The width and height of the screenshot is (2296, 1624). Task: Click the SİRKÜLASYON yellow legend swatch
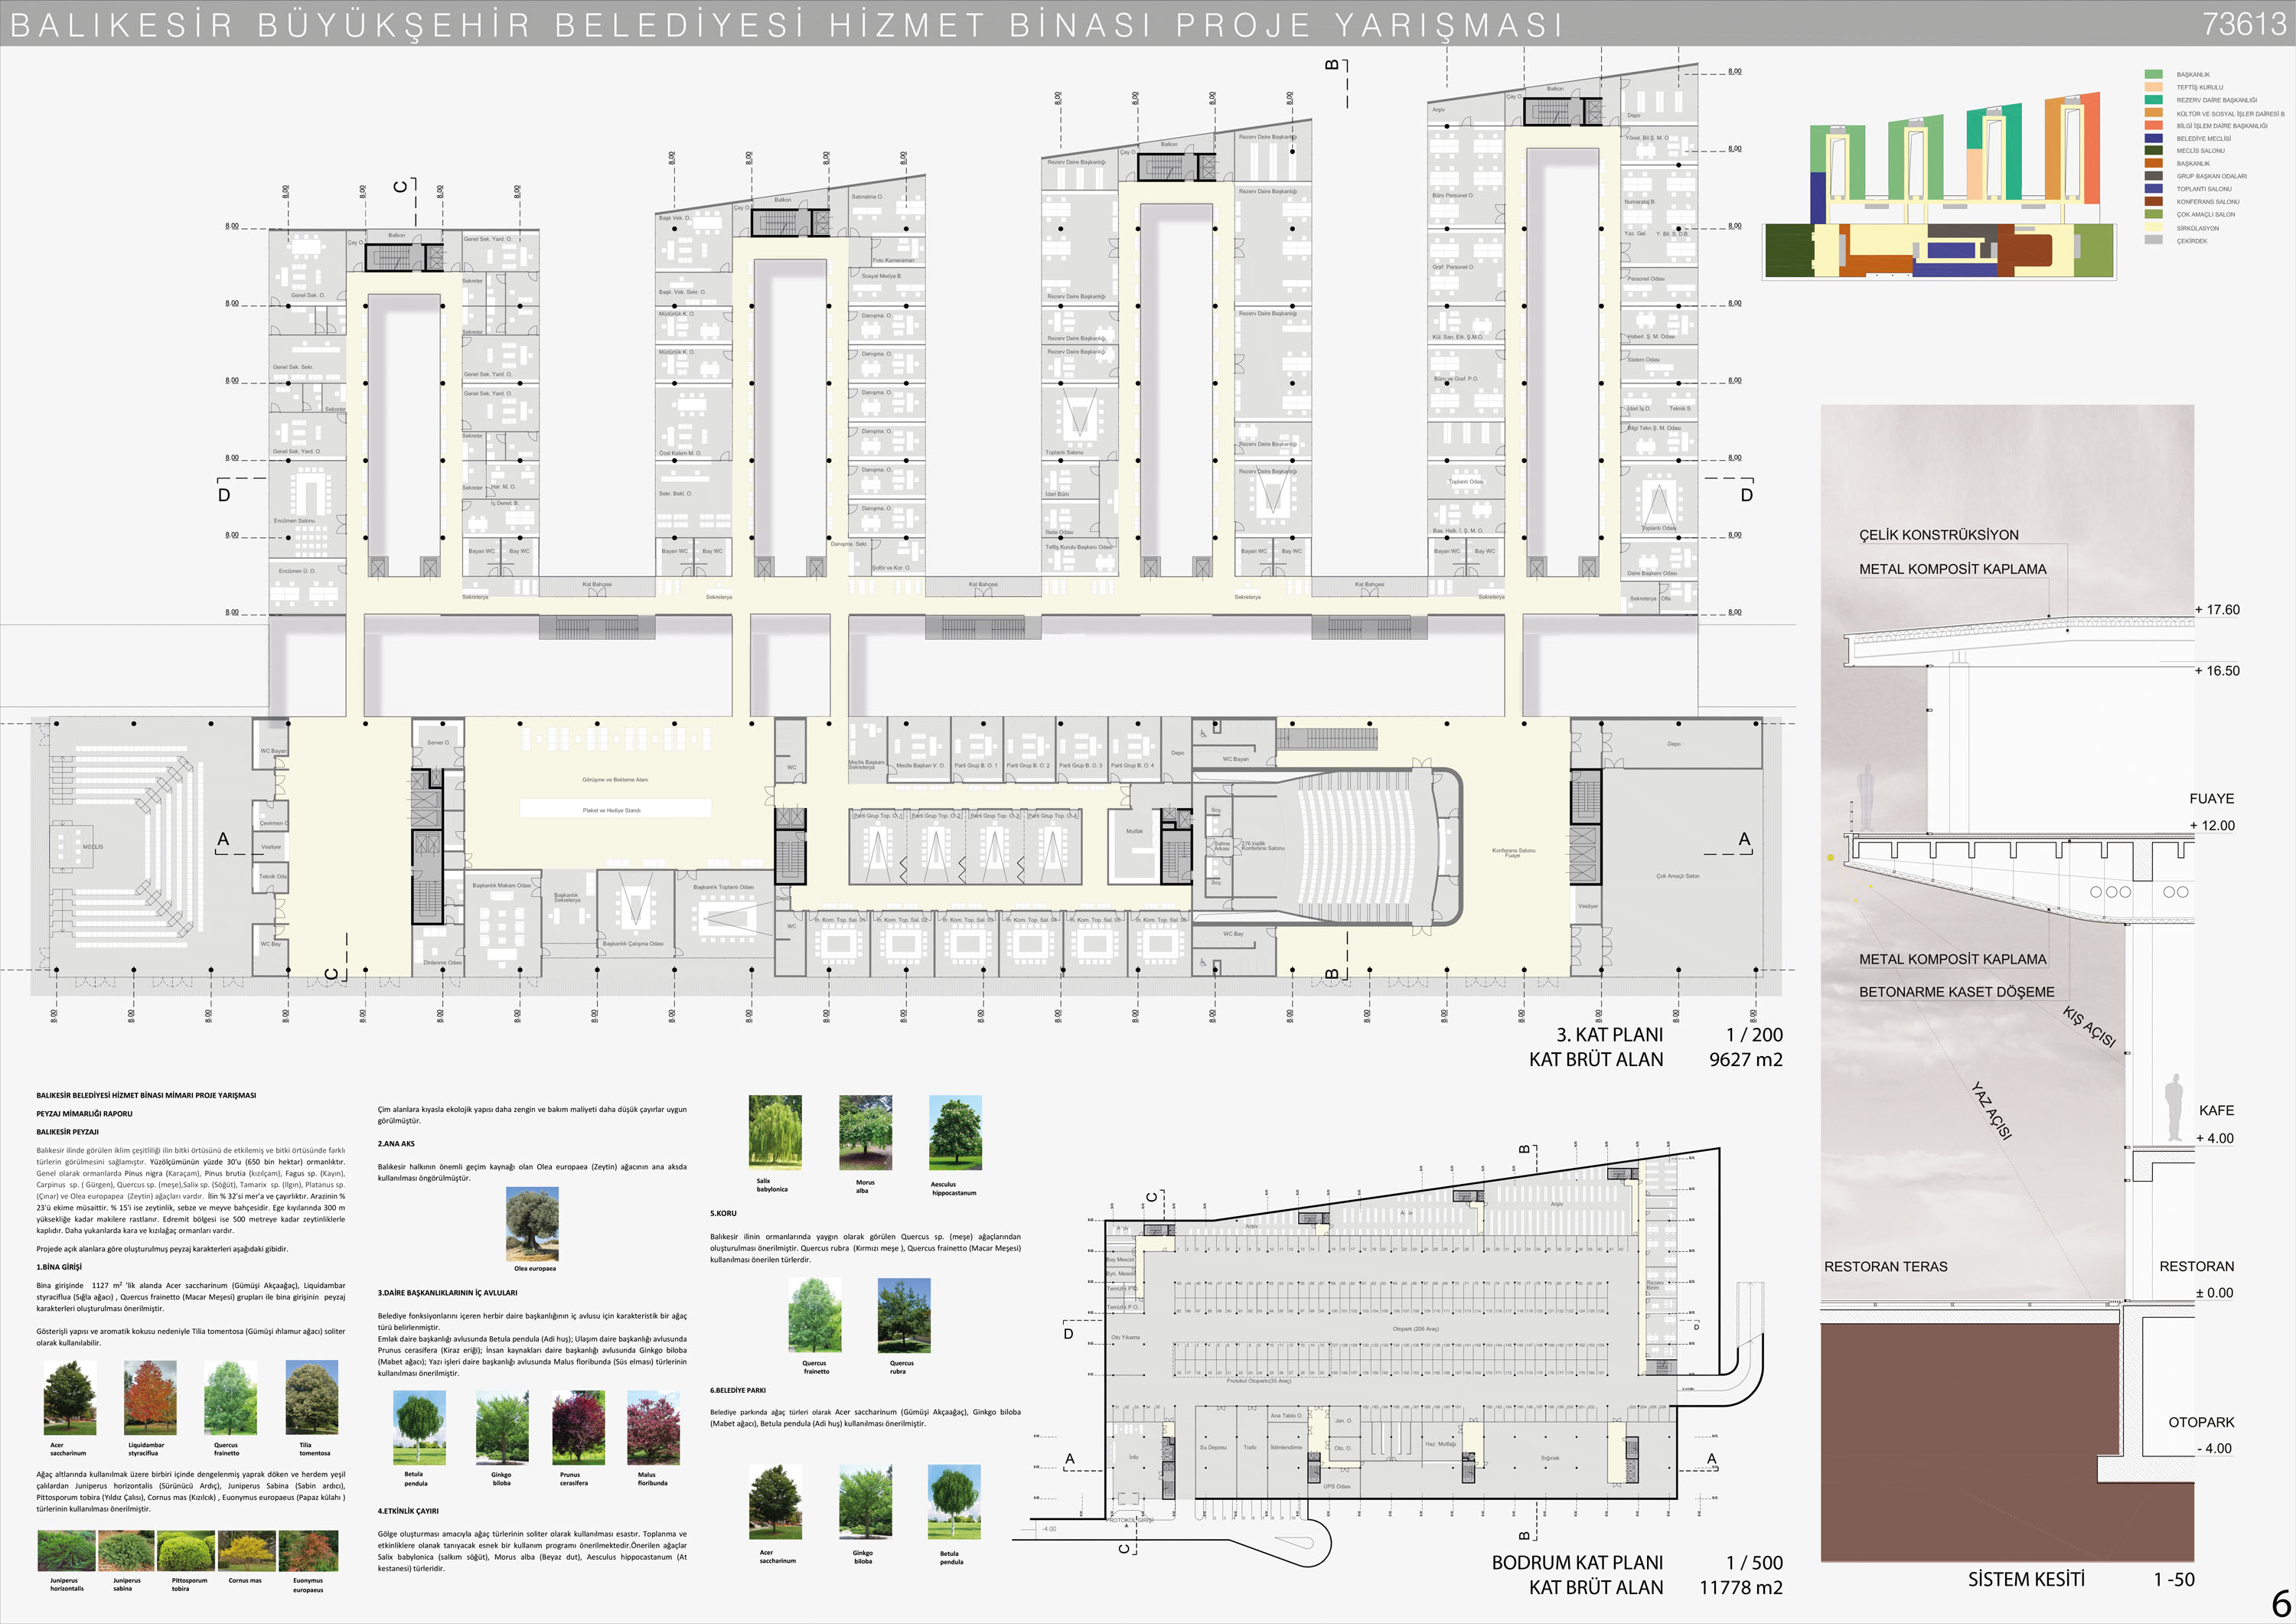coord(2153,227)
